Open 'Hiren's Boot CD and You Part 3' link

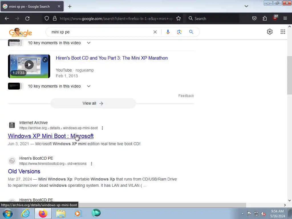112,58
